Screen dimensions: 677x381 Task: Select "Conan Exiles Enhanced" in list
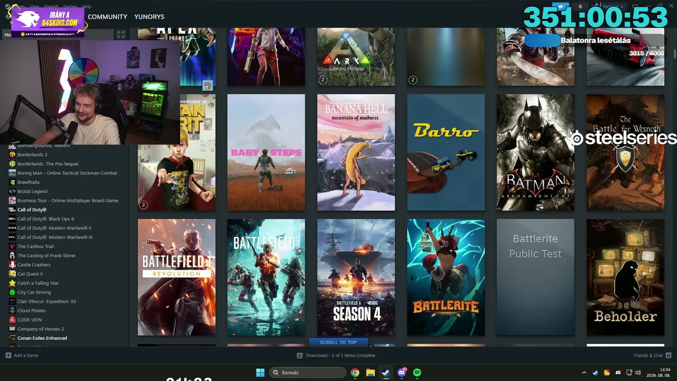pyautogui.click(x=42, y=338)
